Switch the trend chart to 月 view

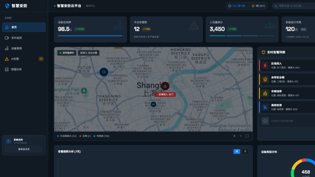point(245,151)
